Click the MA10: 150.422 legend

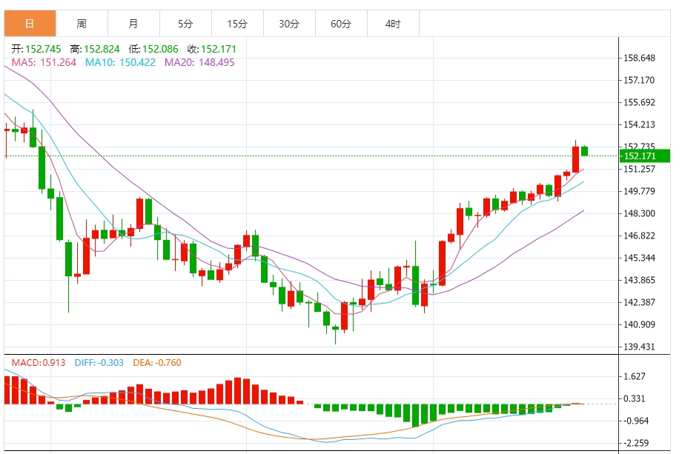(x=120, y=62)
